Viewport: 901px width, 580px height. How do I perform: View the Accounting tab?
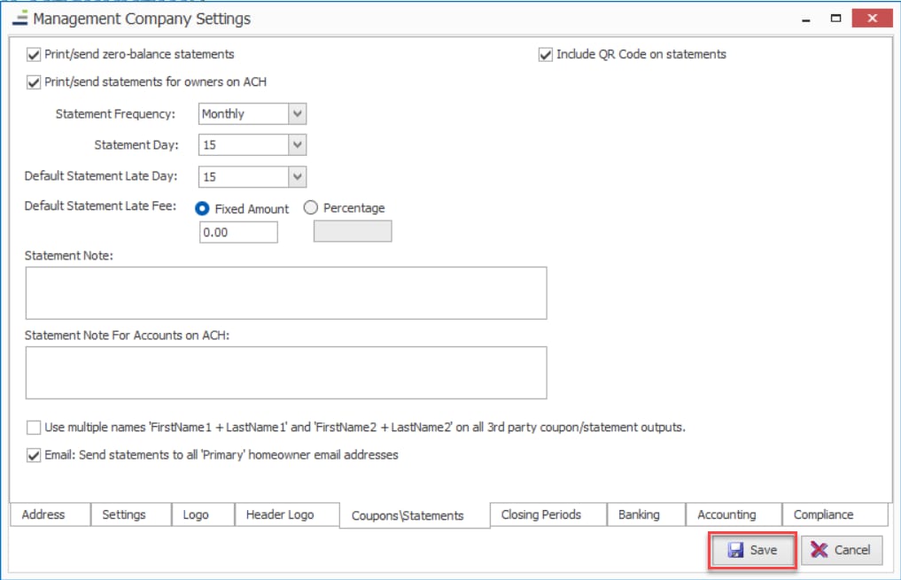click(x=734, y=514)
